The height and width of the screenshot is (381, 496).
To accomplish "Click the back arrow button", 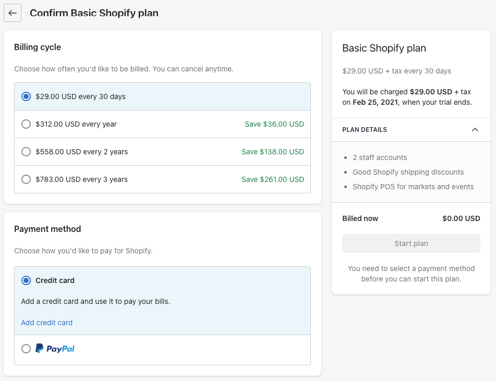I will [x=13, y=13].
